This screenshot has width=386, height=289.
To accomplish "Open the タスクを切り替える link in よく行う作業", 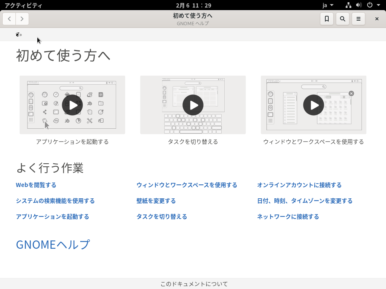I will point(162,216).
